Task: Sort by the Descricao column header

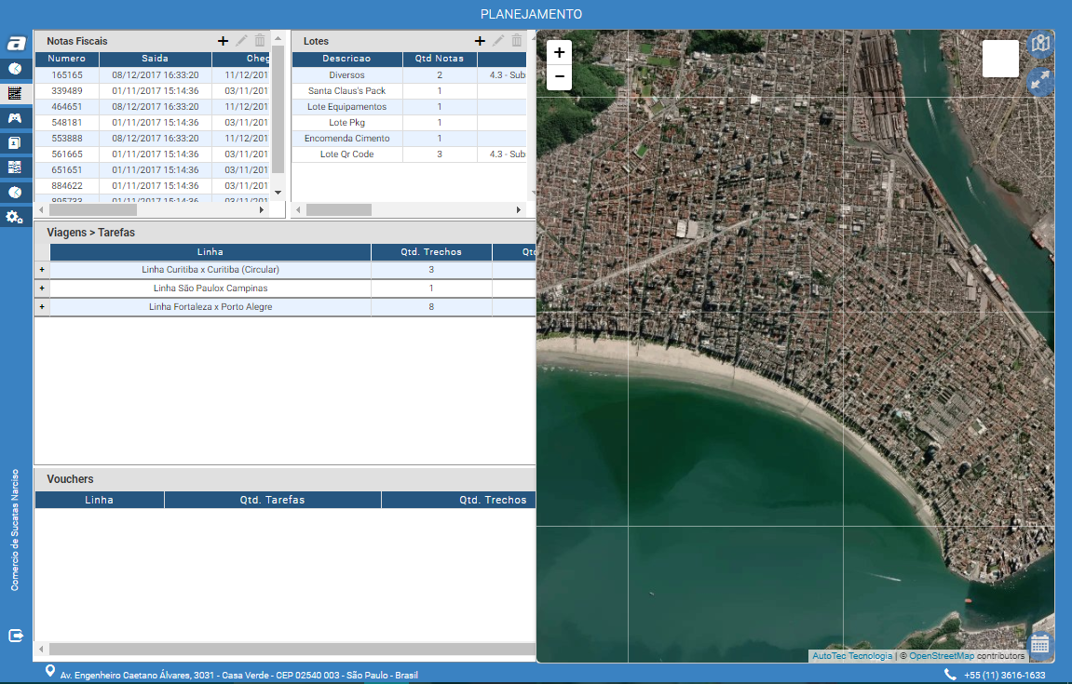Action: pyautogui.click(x=346, y=59)
